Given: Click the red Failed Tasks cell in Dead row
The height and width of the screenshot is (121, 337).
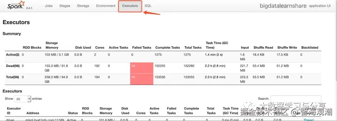Looking at the screenshot, I should (x=142, y=68).
